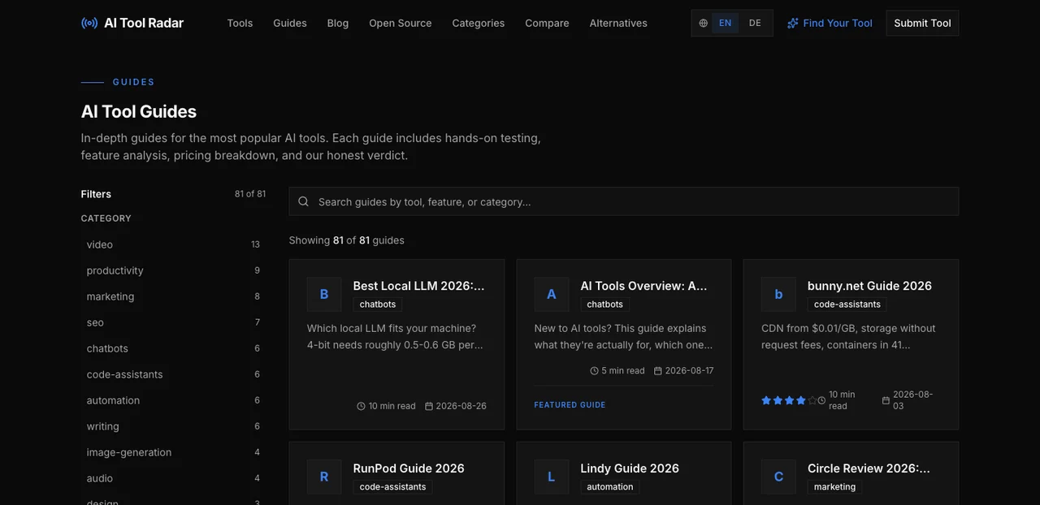Open the RunPod Guide 2026 title
The image size is (1040, 505).
coord(409,468)
